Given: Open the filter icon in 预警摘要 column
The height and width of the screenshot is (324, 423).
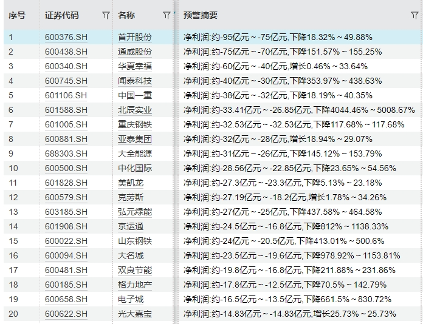Looking at the screenshot, I should (414, 15).
